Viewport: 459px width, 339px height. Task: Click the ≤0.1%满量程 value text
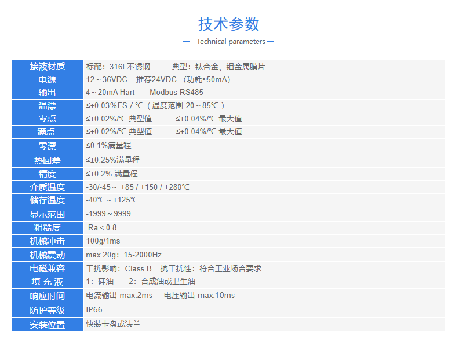(108, 146)
